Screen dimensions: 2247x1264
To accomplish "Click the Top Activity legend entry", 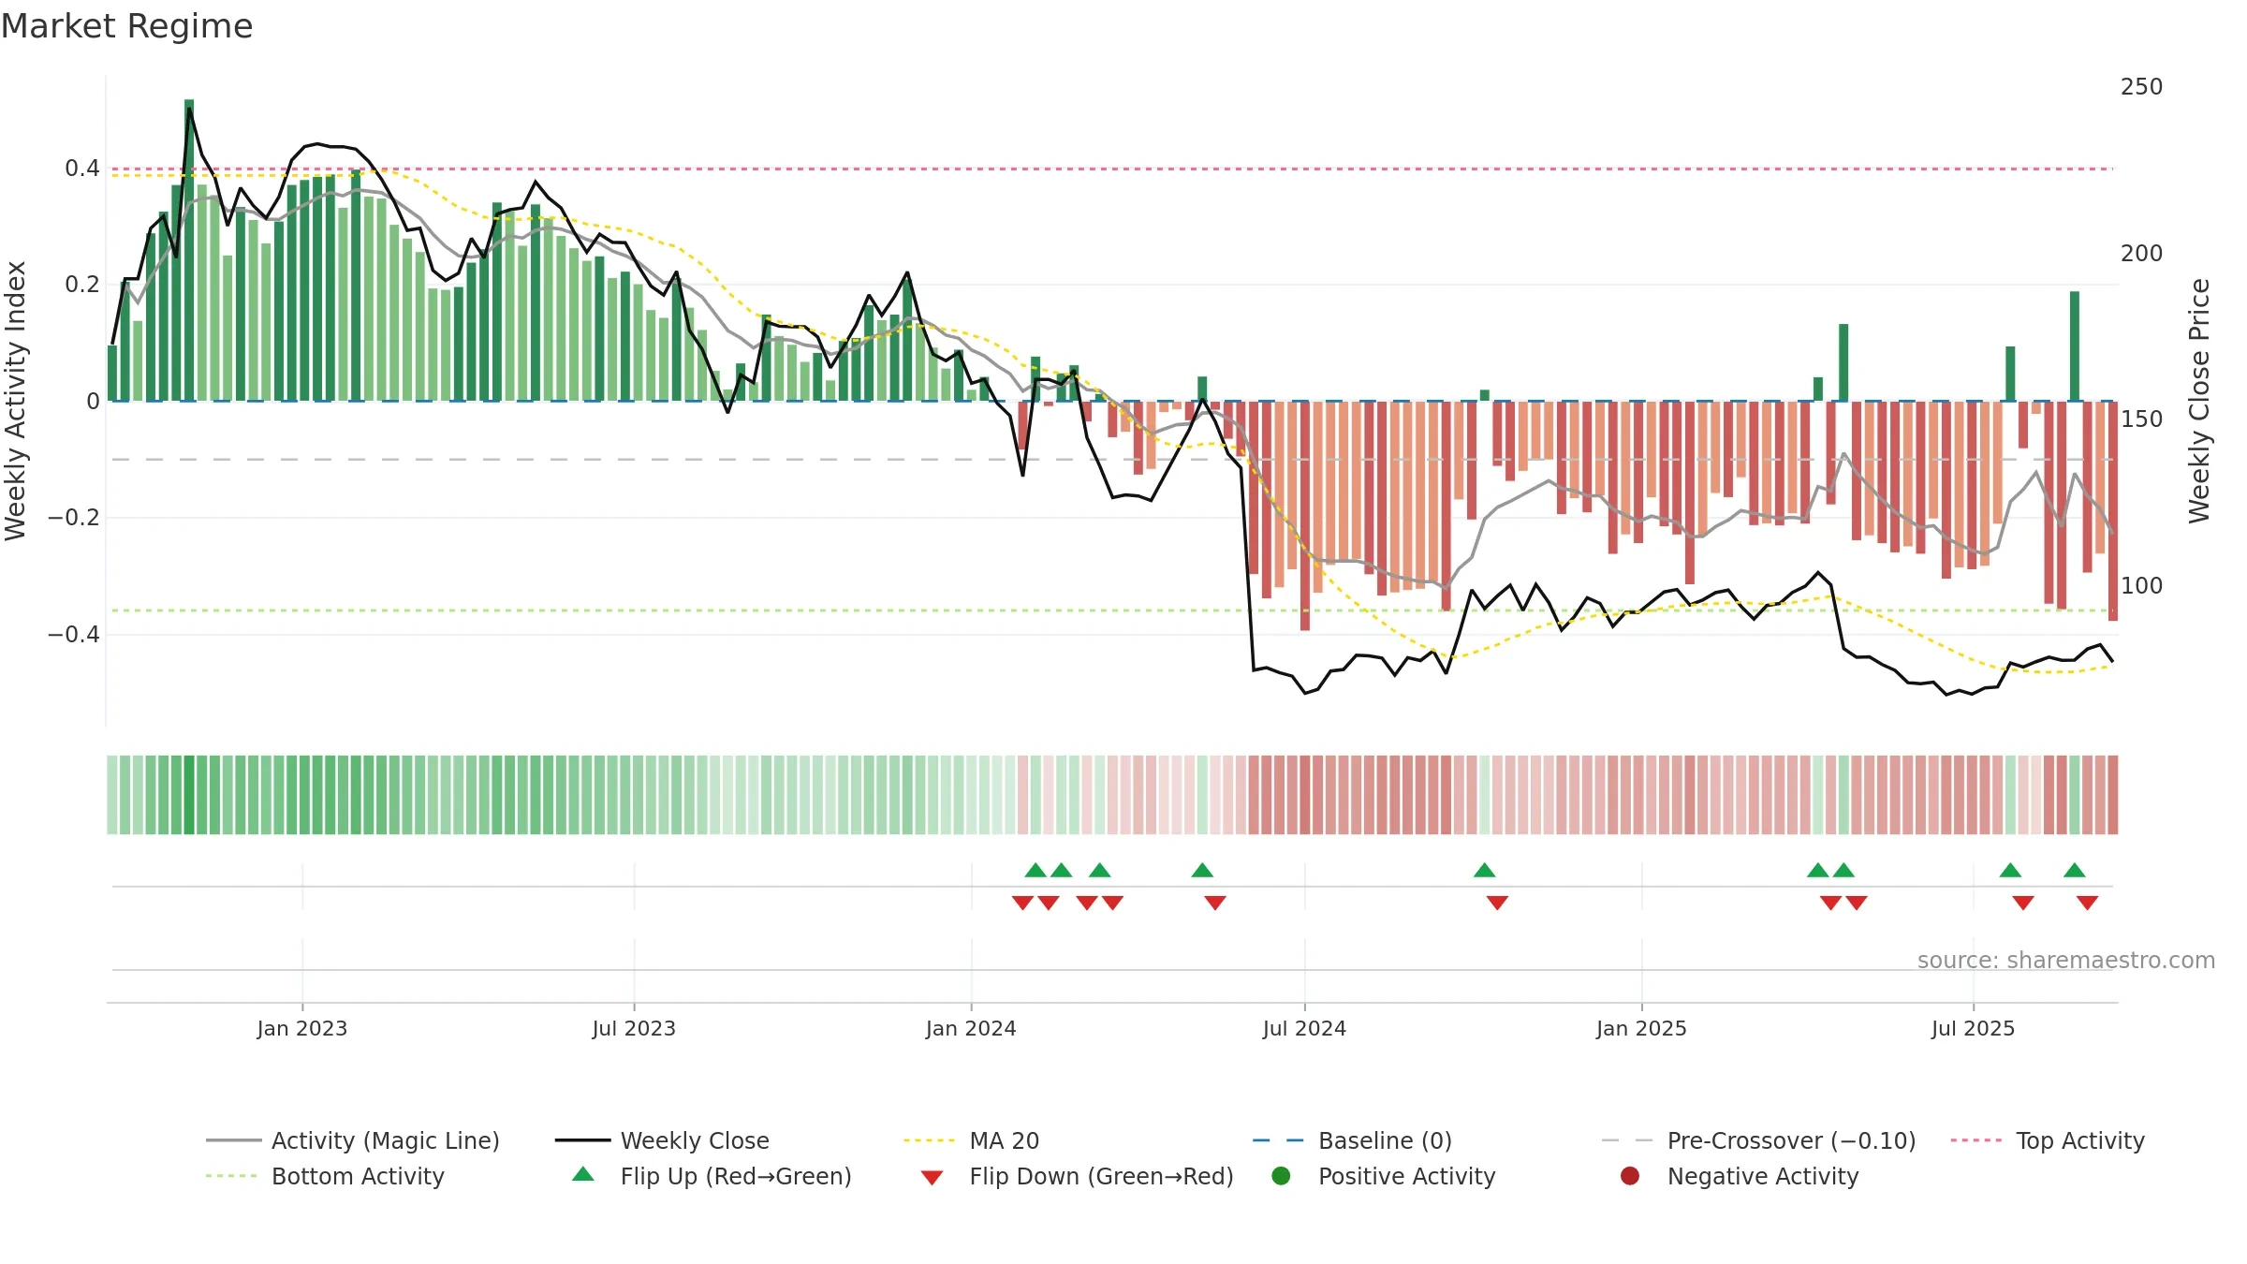I will (x=2048, y=1140).
